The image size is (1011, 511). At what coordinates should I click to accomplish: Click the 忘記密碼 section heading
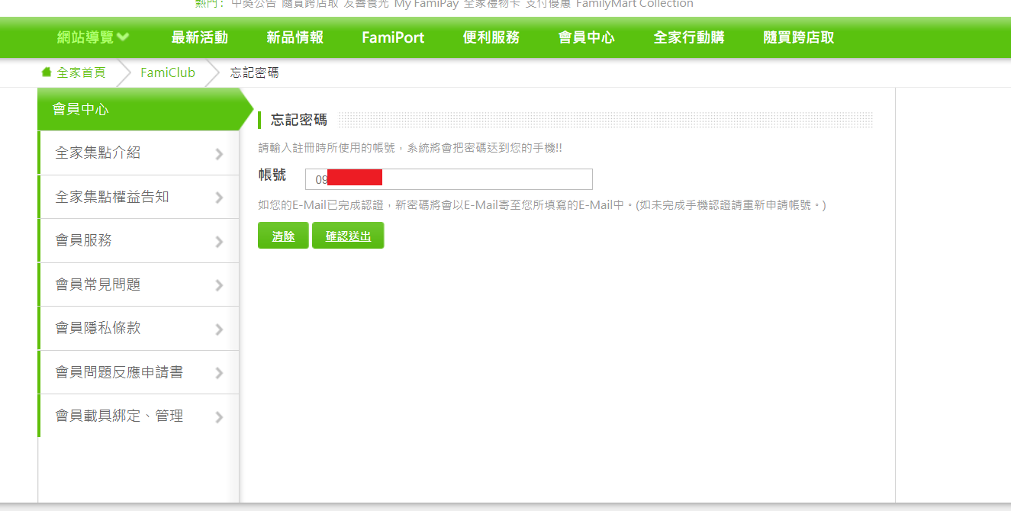299,120
